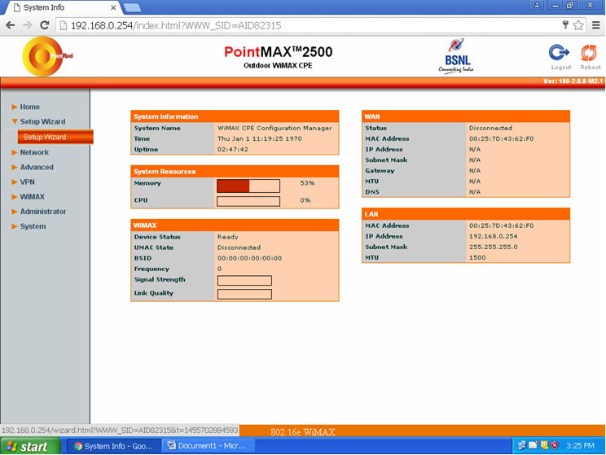Click the WAN panel header
606x455 pixels.
(466, 116)
